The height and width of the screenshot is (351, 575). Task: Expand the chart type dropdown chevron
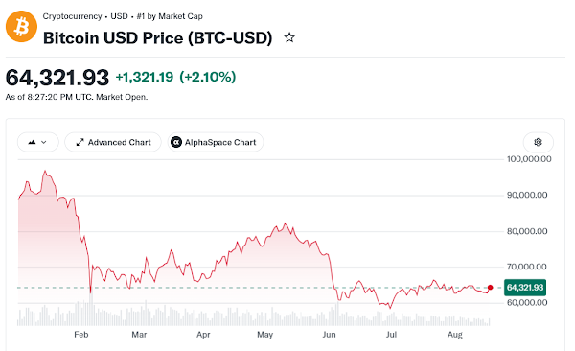pos(44,142)
